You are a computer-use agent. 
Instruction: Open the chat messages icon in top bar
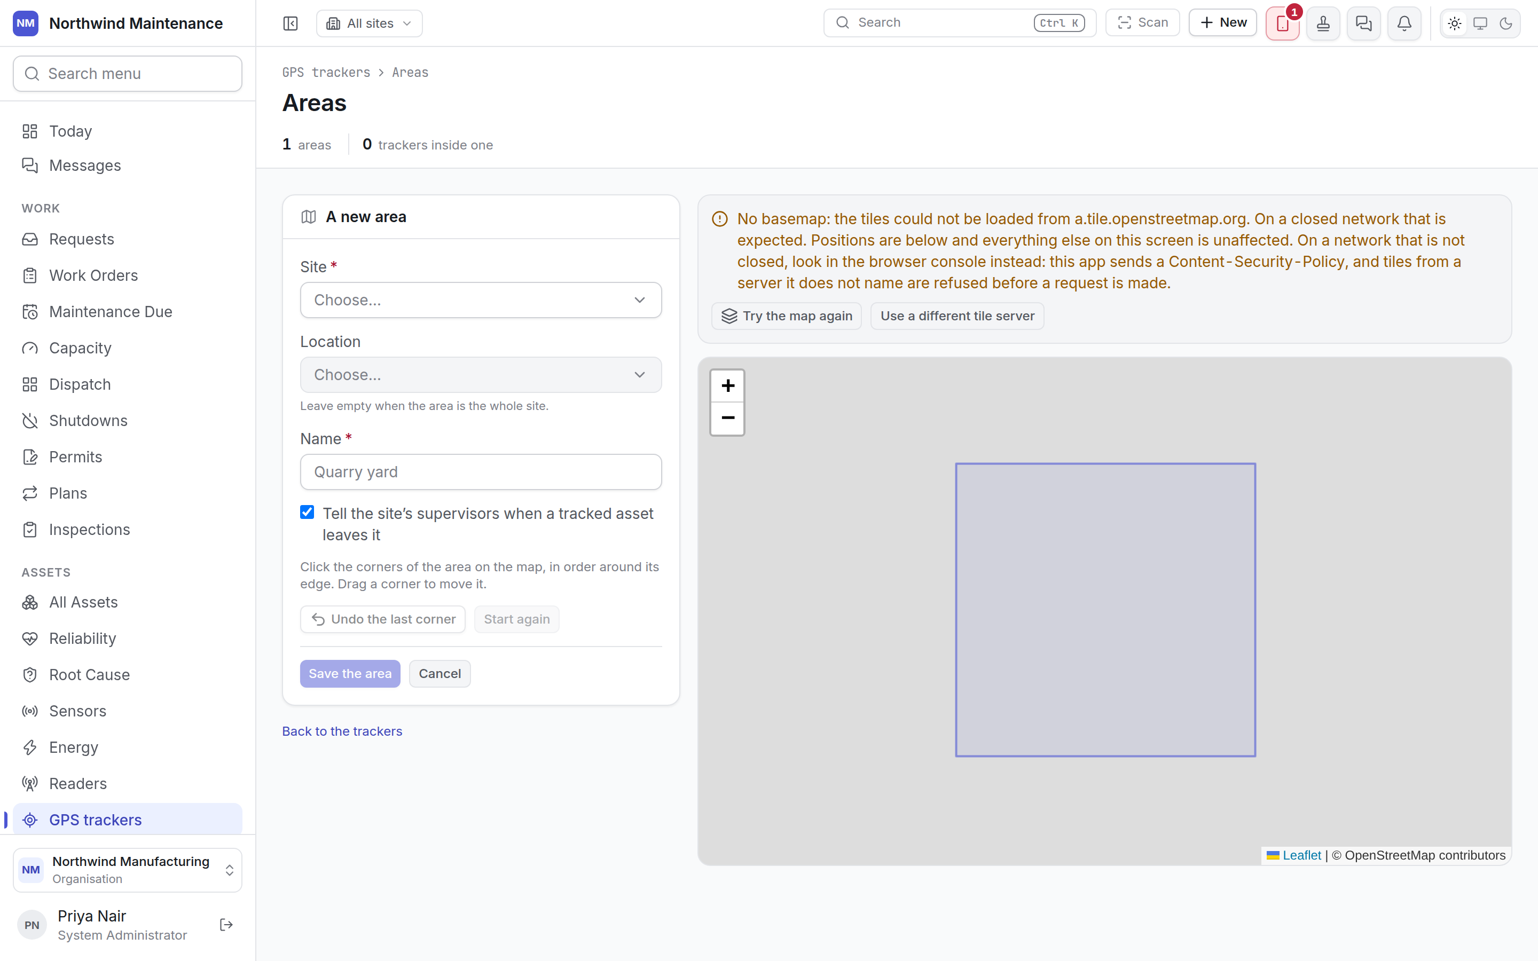coord(1364,23)
